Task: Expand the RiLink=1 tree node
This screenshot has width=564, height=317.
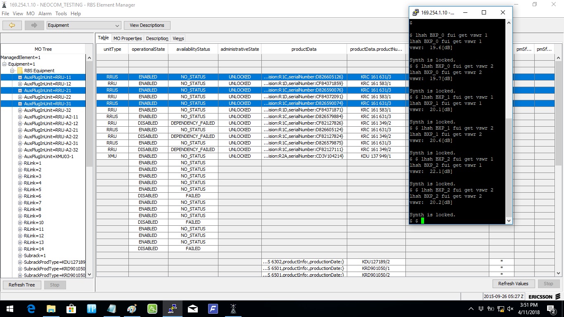Action: click(20, 163)
